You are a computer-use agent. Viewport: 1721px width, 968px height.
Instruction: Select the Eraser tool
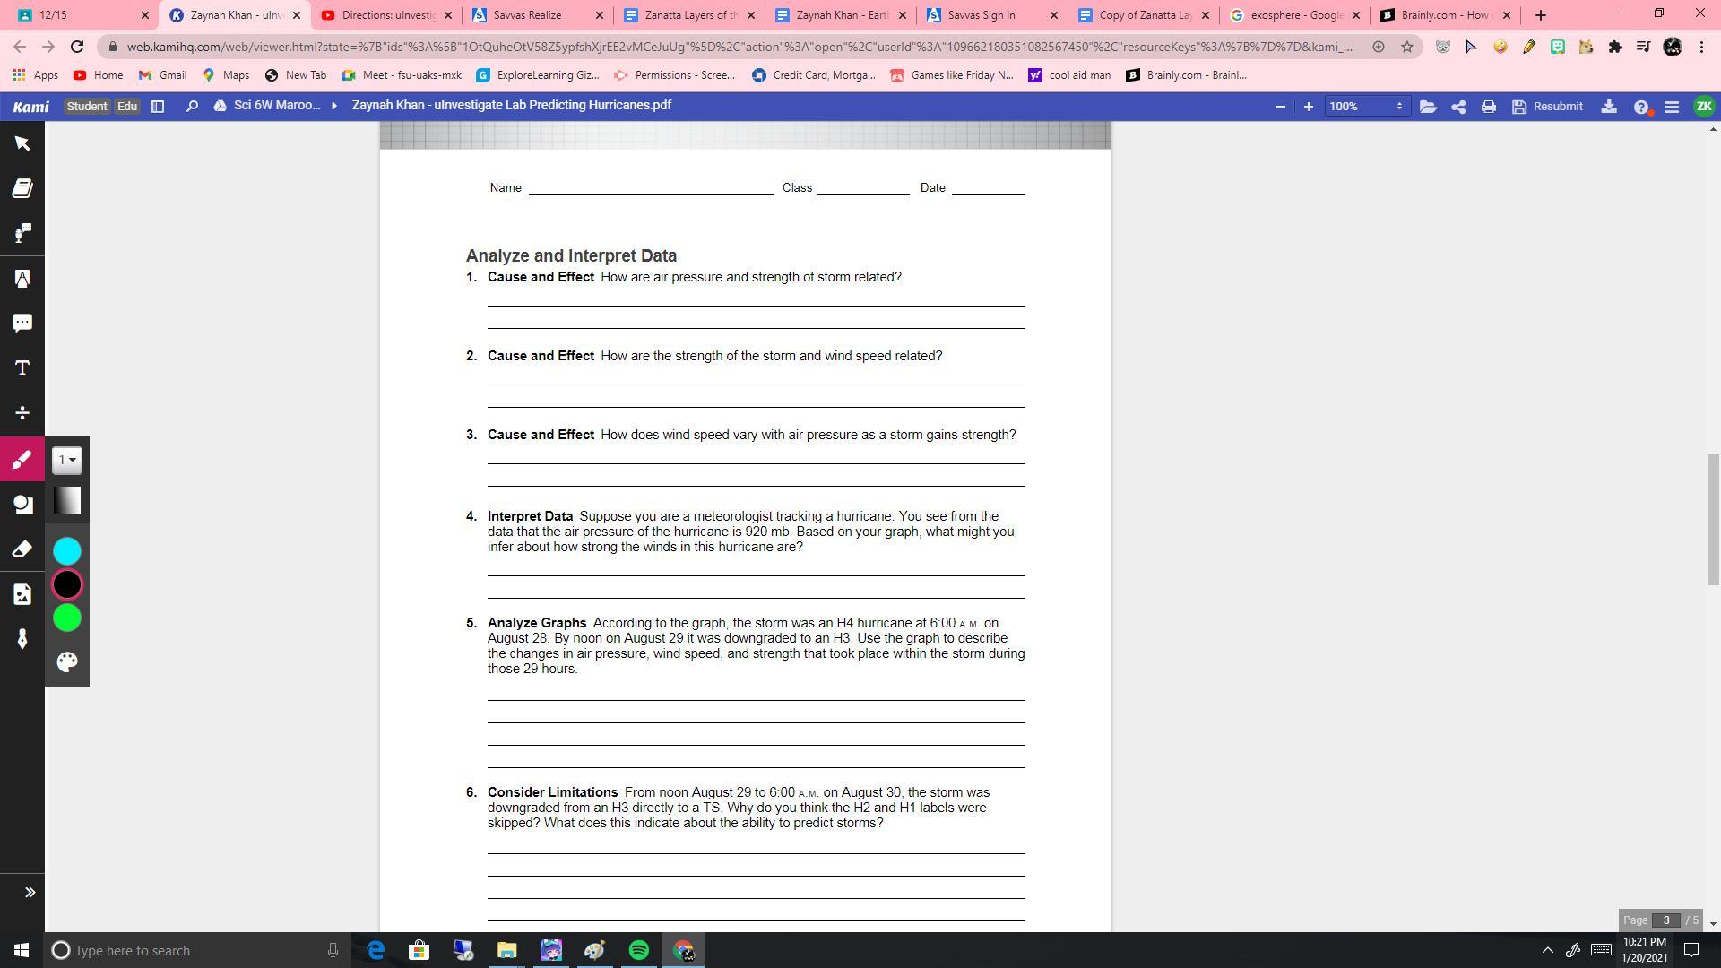[x=22, y=549]
